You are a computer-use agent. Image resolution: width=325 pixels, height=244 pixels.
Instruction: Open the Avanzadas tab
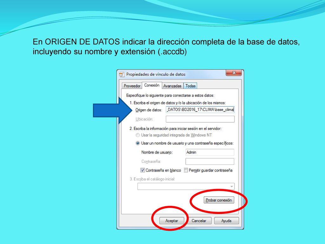point(172,86)
